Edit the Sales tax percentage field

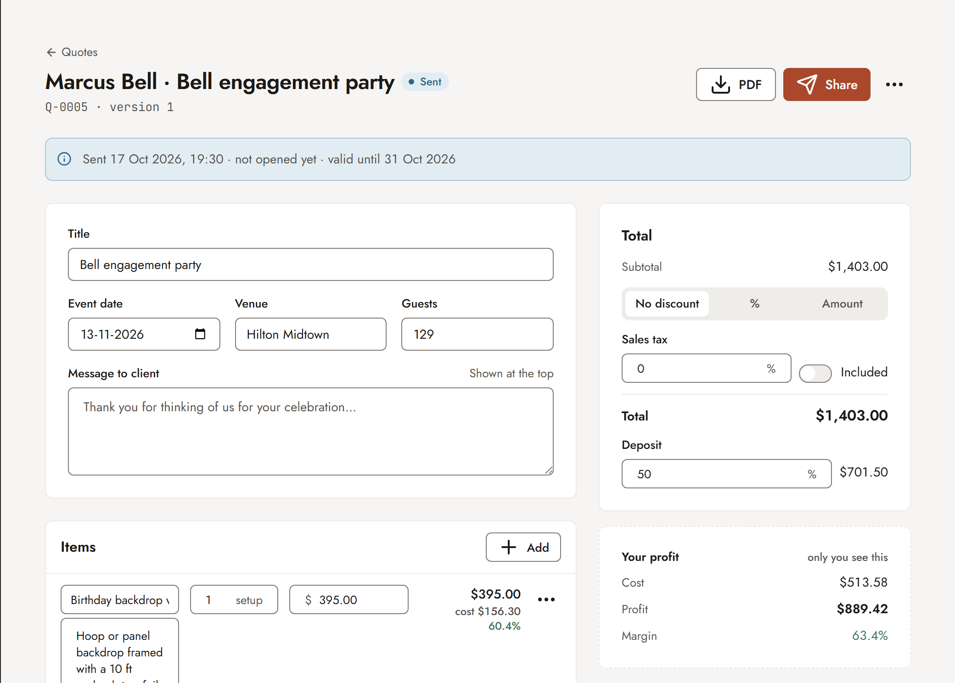706,368
